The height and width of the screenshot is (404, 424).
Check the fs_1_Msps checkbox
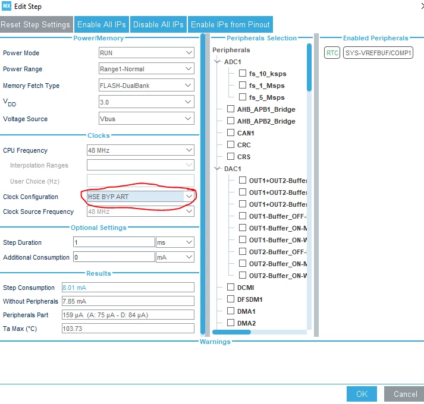pos(243,85)
